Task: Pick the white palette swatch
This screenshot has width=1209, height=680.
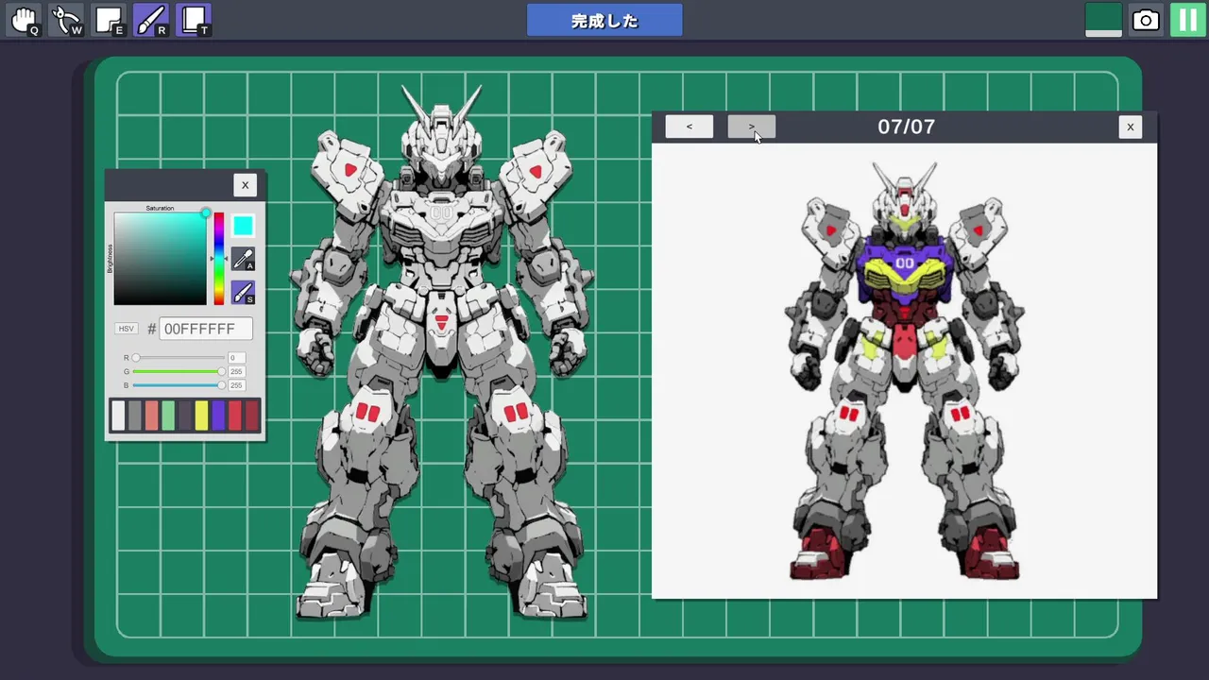Action: tap(118, 416)
